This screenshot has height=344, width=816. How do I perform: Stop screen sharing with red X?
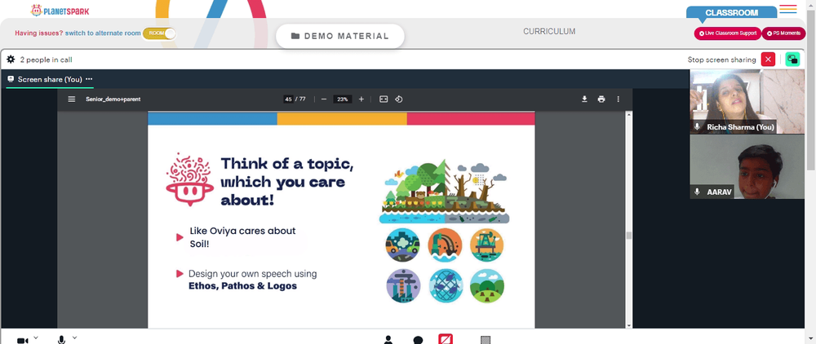click(x=768, y=60)
